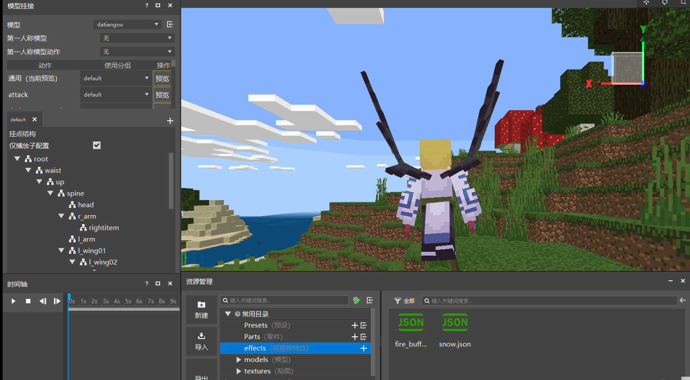Collapse the l_wing02 bone node
The image size is (690, 380).
coord(72,262)
